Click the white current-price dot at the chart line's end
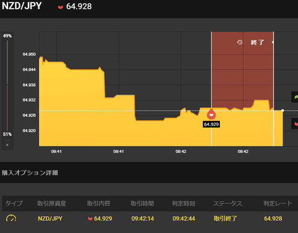Screen dimensions: 298x233 (282, 110)
